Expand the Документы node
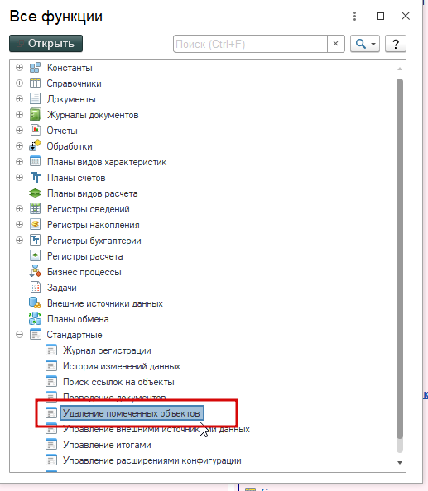This screenshot has width=428, height=491. 19,99
